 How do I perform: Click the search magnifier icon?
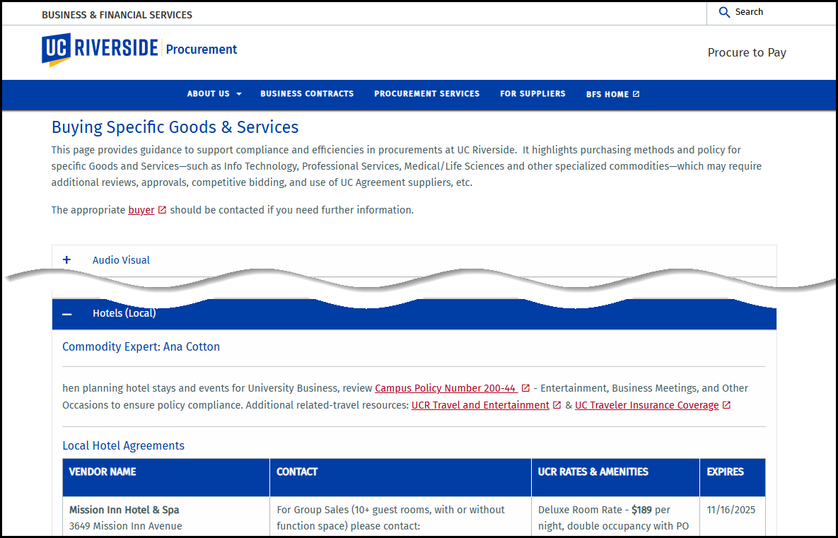(x=724, y=12)
